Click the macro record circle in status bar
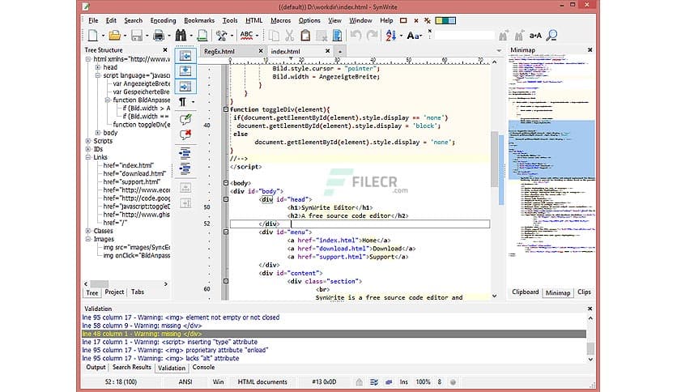The image size is (677, 392). click(453, 382)
